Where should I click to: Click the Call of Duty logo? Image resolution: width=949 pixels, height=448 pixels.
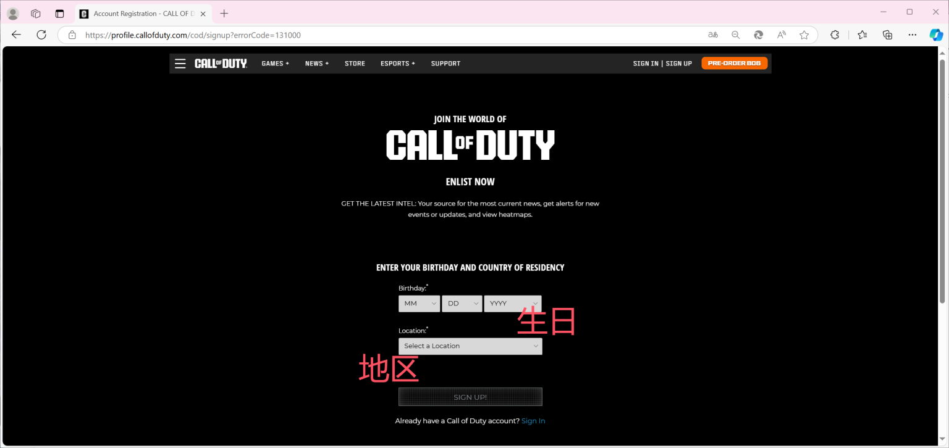click(221, 63)
